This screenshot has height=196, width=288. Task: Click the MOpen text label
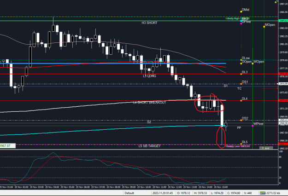click(270, 25)
